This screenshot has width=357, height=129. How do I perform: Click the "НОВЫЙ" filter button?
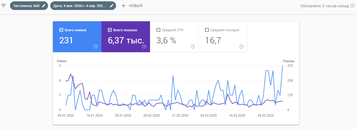(136, 6)
